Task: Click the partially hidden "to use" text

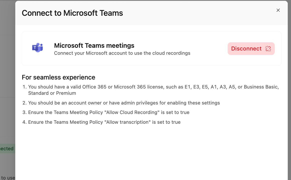Action: click(8, 177)
